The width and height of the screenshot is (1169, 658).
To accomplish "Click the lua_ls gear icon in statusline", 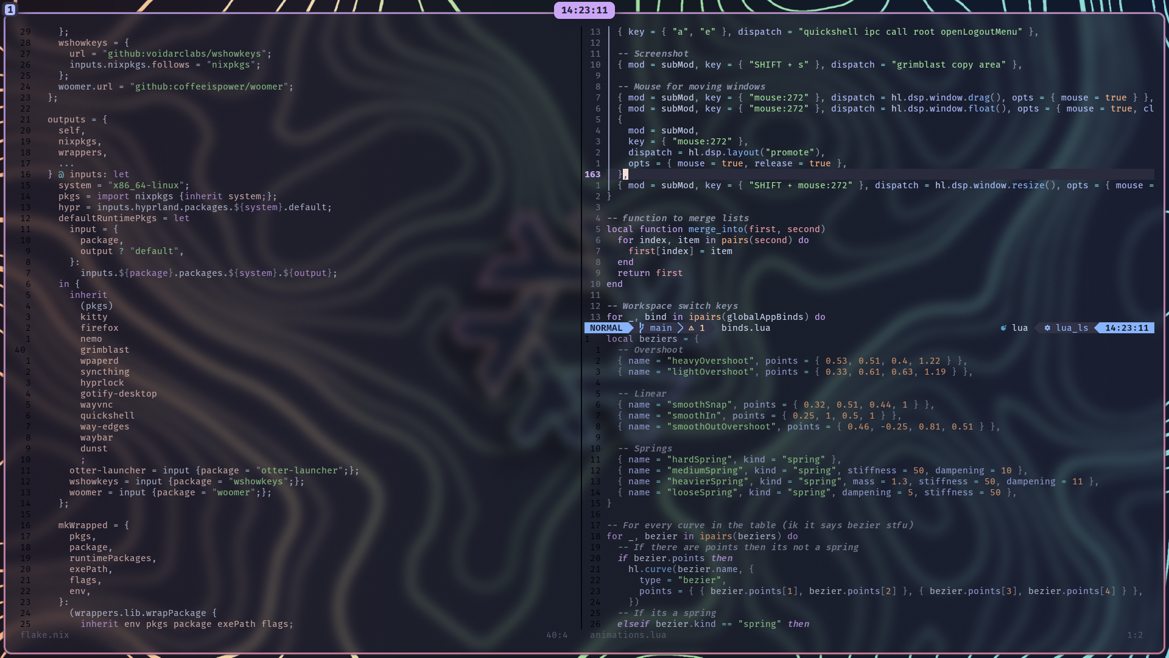I will pos(1047,328).
